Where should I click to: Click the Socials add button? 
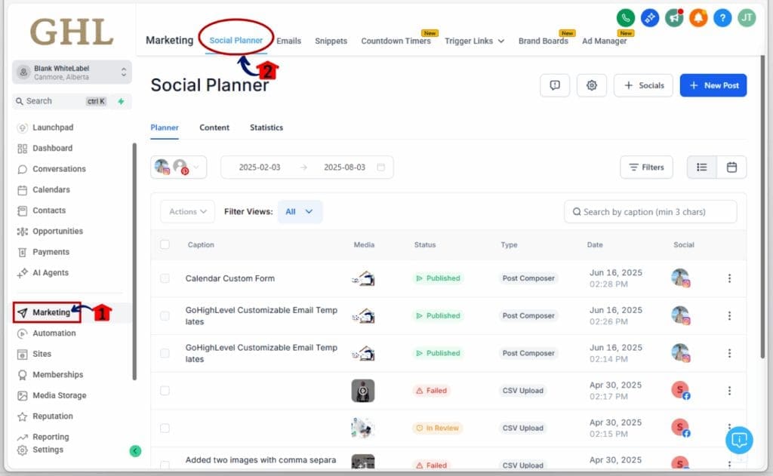[x=643, y=85]
